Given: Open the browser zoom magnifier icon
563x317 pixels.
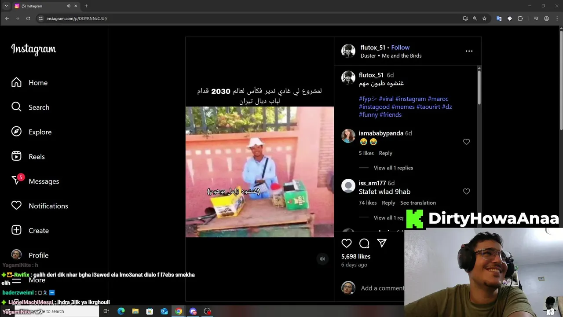Looking at the screenshot, I should coord(475,18).
